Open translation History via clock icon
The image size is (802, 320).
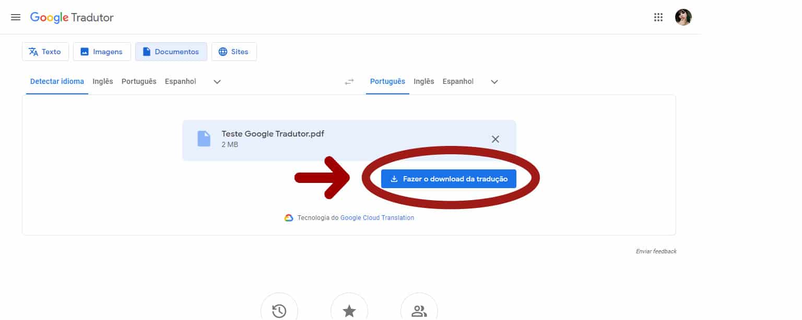coord(279,310)
